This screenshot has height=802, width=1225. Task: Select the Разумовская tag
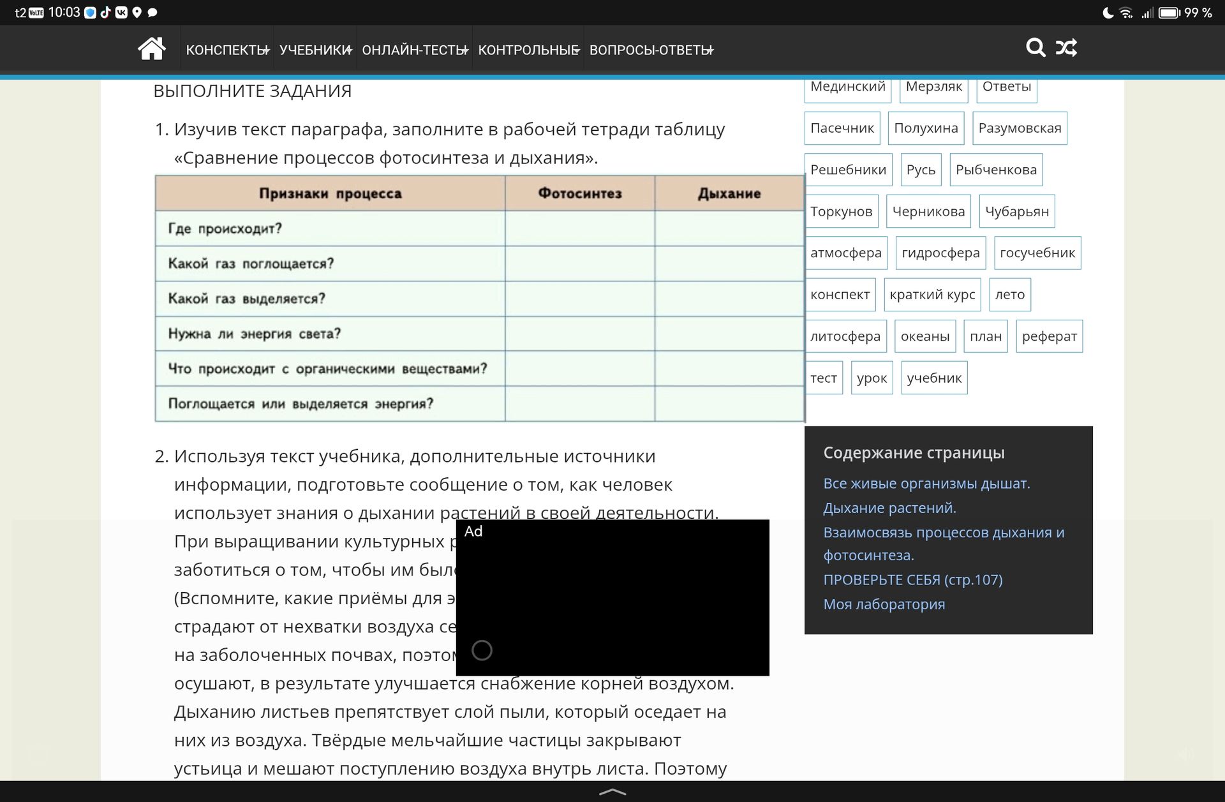pos(1020,128)
